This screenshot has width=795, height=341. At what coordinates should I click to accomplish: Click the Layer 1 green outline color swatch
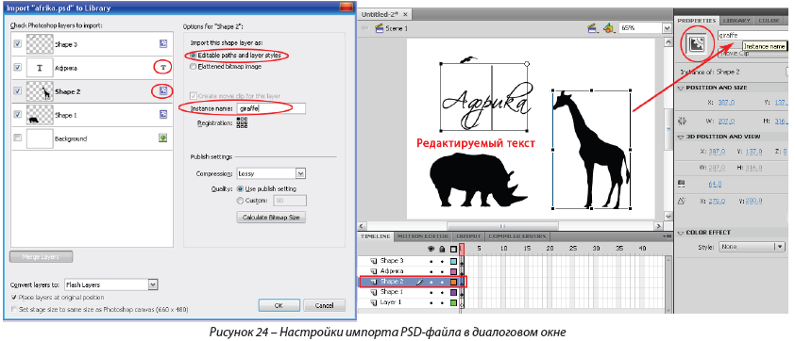(453, 302)
